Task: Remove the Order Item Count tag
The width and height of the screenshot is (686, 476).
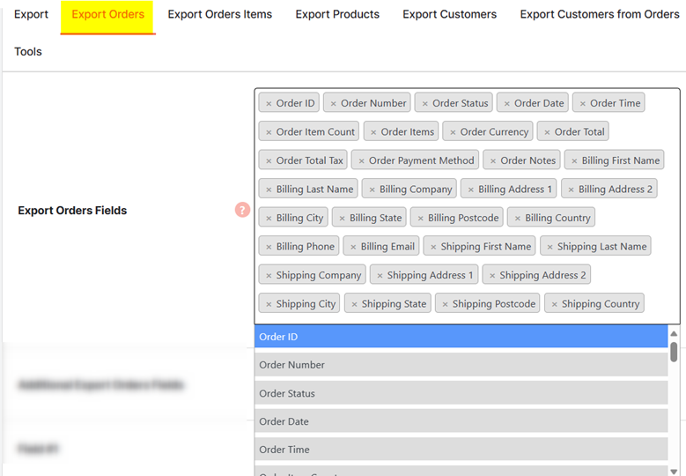Action: click(269, 132)
